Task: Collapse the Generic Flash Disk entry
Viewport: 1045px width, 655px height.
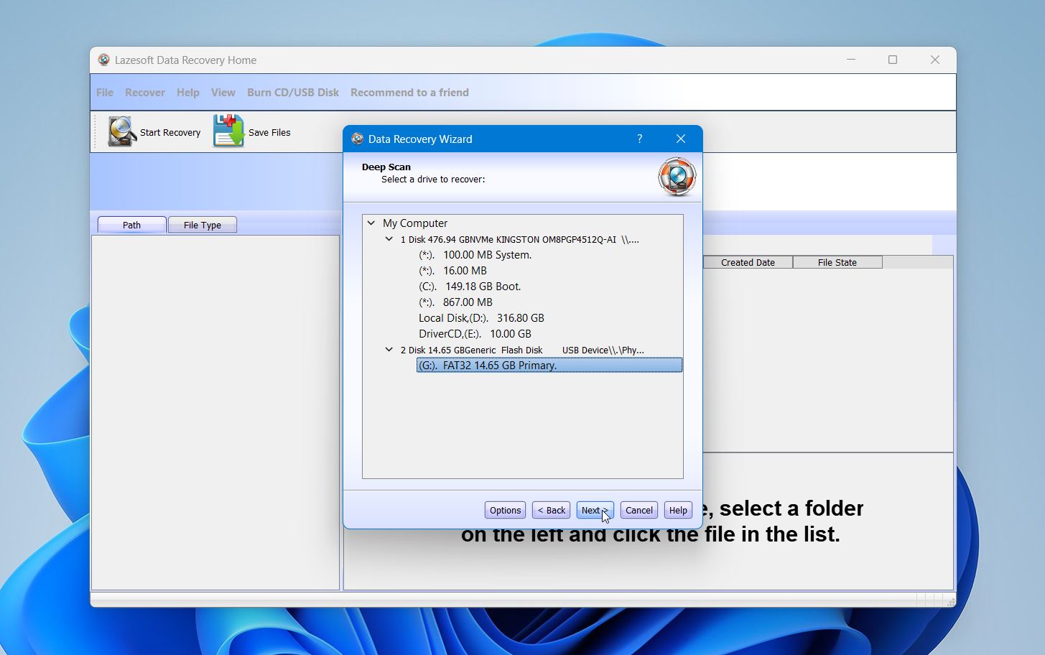Action: pos(389,350)
